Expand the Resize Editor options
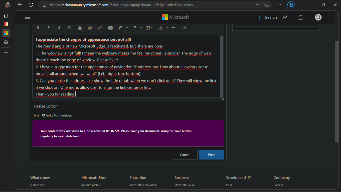This screenshot has height=192, width=341. coord(47,106)
